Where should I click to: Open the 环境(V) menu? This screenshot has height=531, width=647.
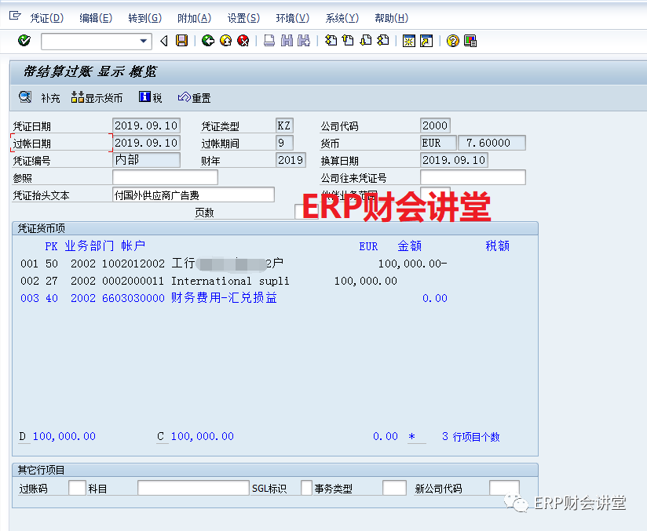click(292, 18)
